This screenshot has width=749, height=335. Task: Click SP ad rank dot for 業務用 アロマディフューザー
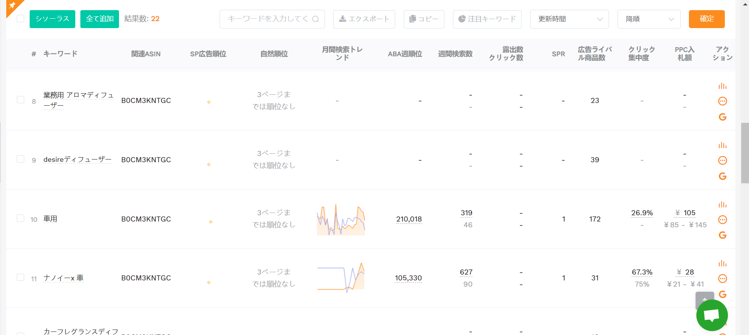pos(209,102)
